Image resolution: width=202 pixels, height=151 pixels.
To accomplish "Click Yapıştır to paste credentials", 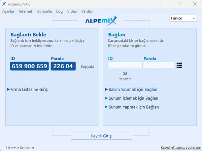I will coord(125,79).
